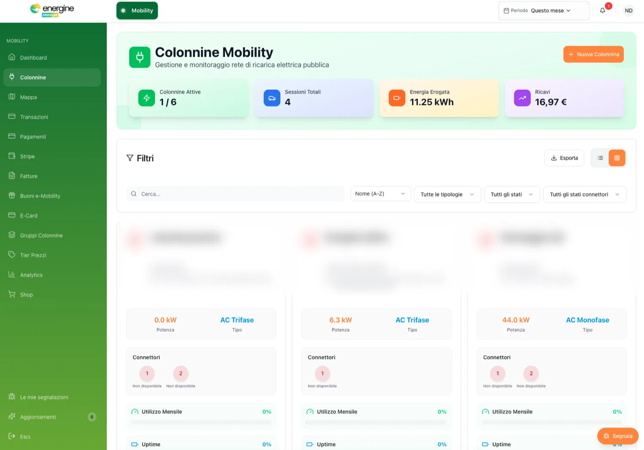Click the Aggiornamenti count badge 6

(91, 417)
